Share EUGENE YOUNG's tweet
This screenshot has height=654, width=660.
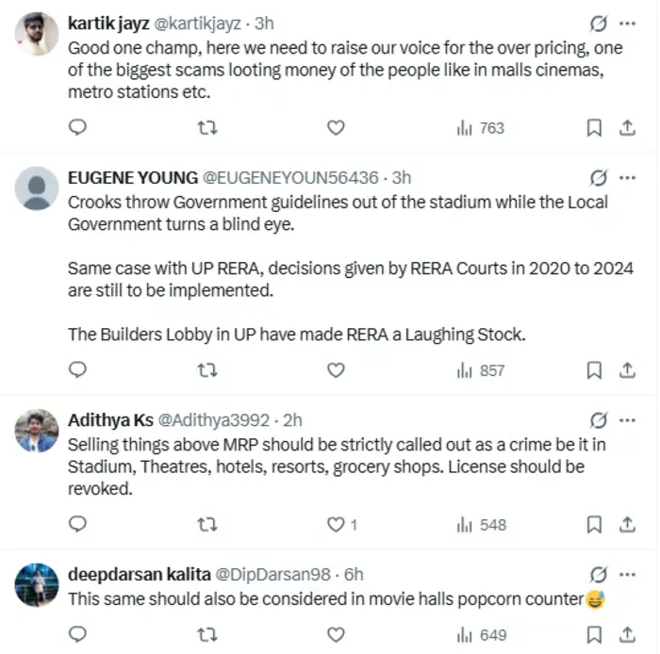coord(626,370)
